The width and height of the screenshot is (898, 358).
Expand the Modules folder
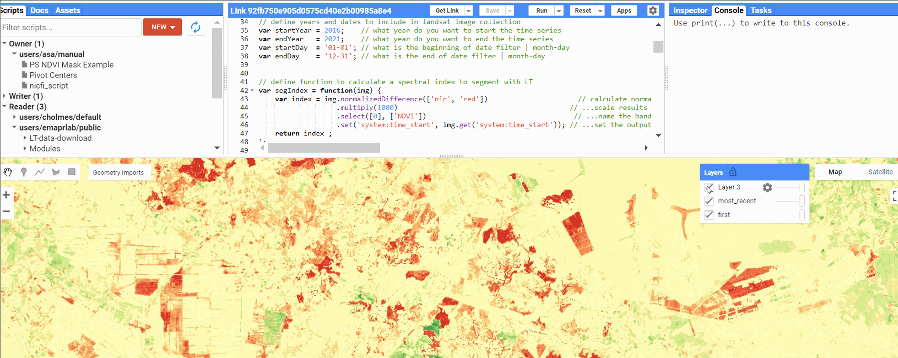point(25,149)
